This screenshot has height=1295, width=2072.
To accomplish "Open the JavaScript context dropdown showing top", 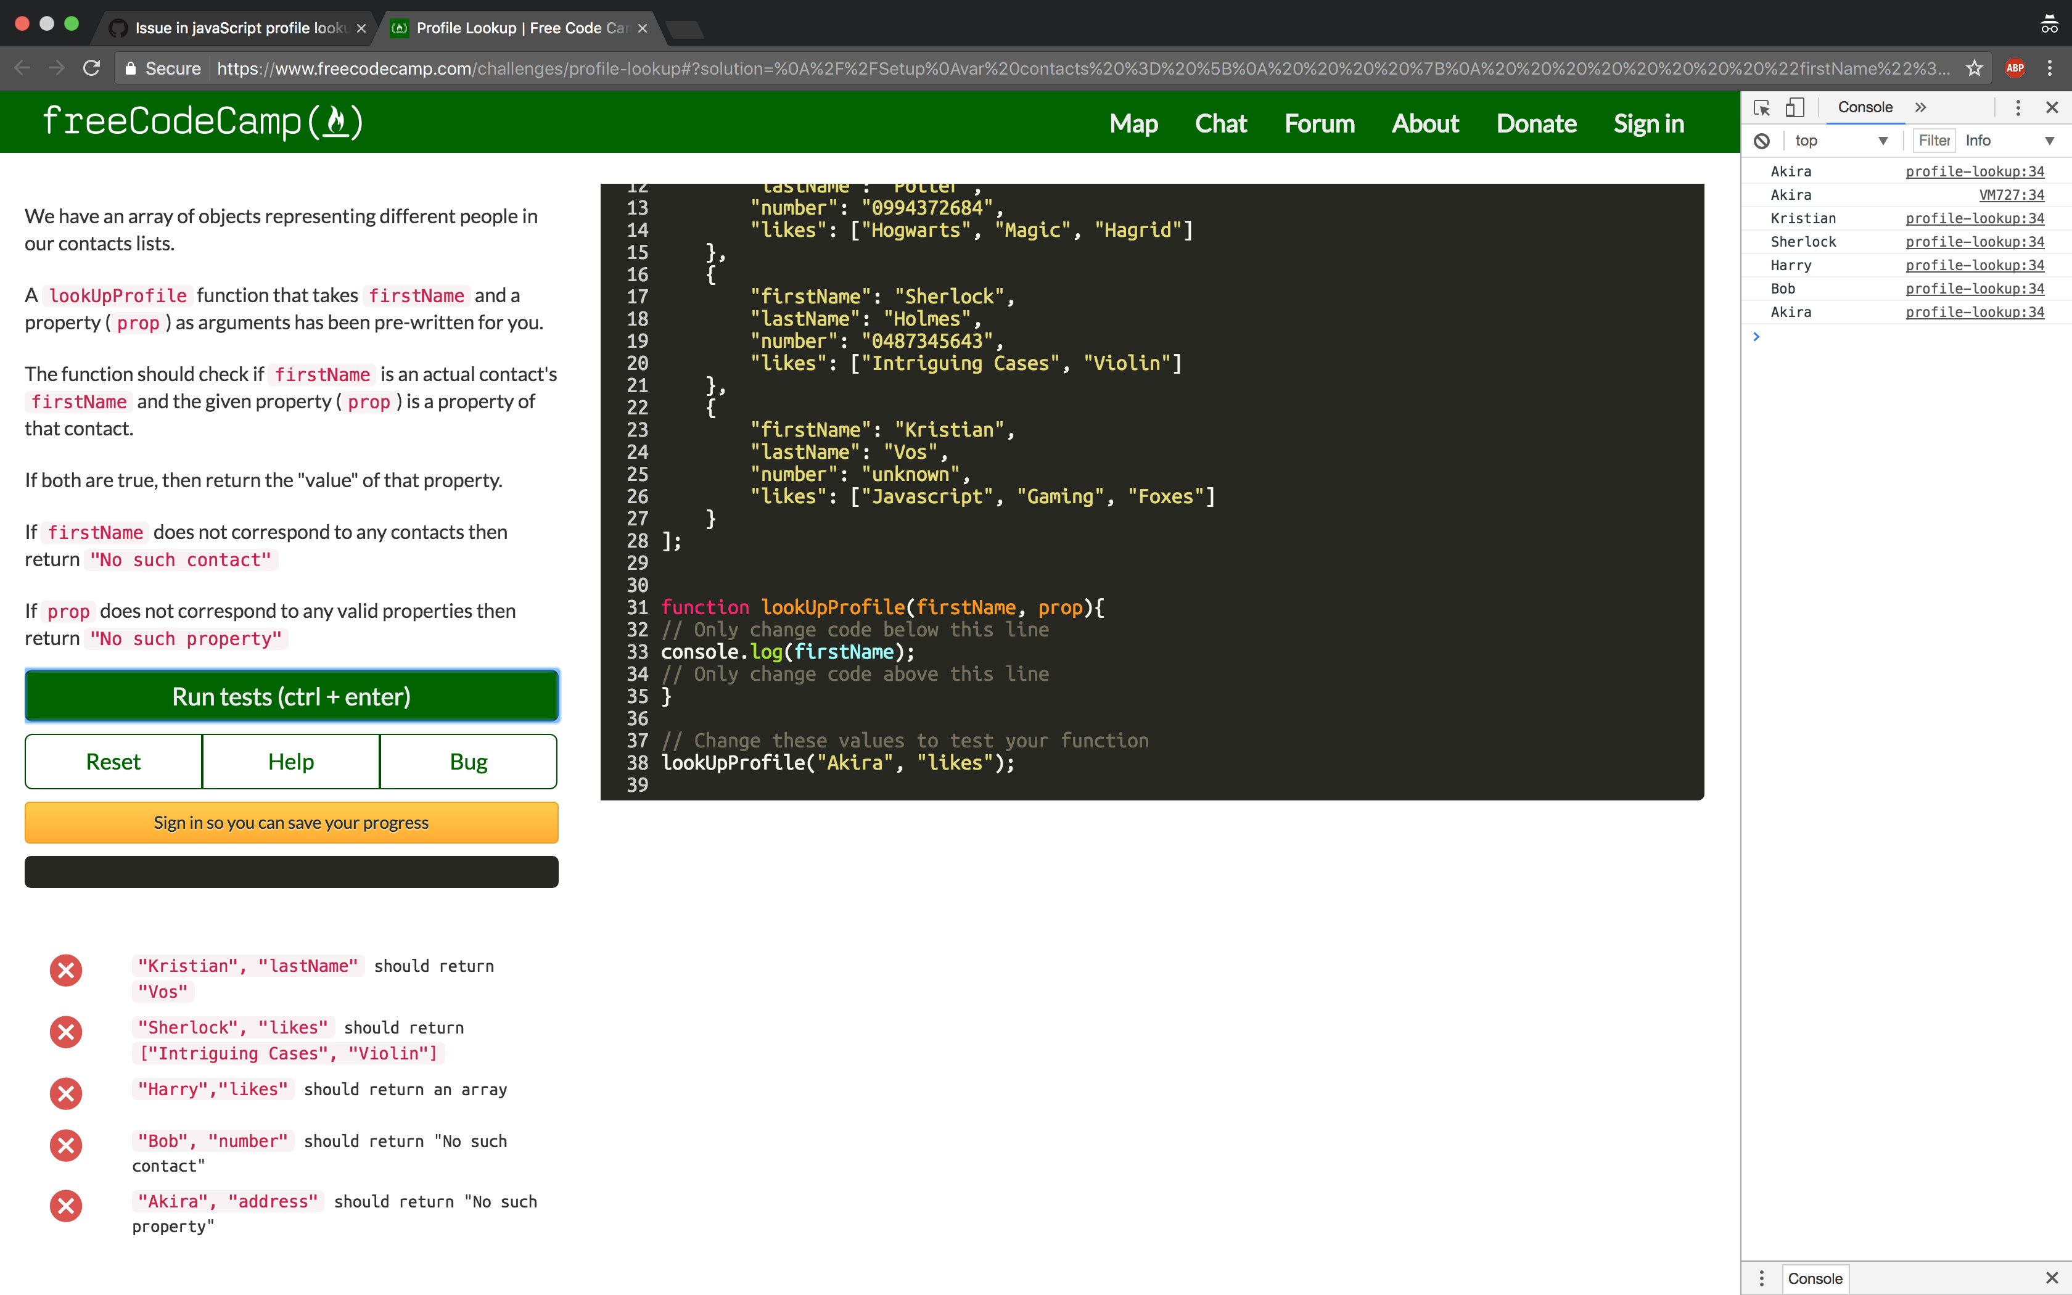I will (x=1841, y=139).
